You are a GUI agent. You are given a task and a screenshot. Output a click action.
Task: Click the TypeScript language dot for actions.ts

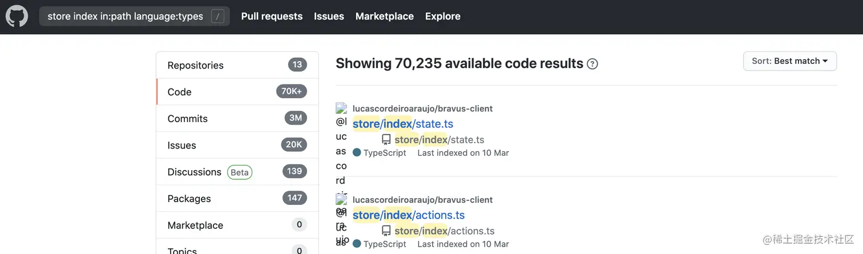coord(357,244)
